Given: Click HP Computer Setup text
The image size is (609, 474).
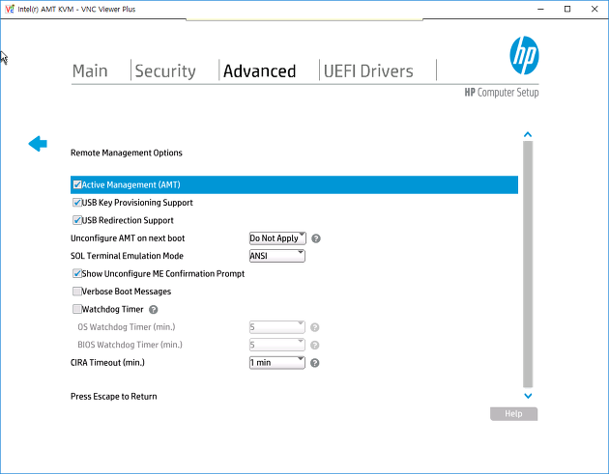Looking at the screenshot, I should click(x=502, y=93).
